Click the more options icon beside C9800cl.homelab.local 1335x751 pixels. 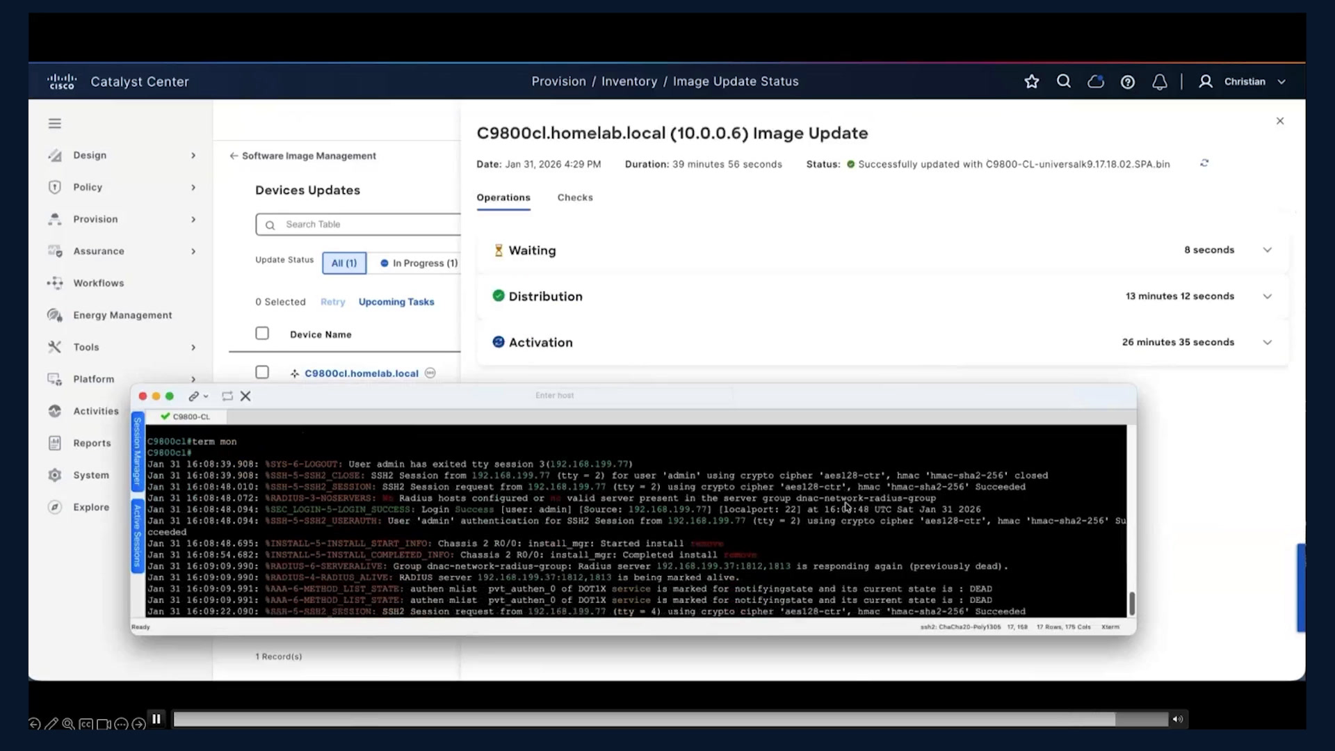(430, 373)
